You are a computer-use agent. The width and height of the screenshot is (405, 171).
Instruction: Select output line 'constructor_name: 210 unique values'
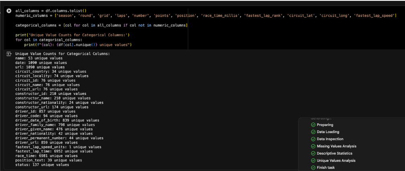53,98
